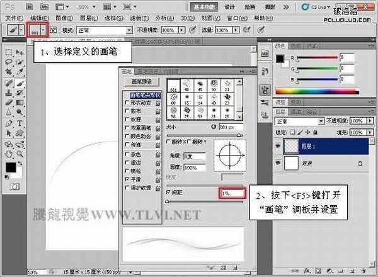The height and width of the screenshot is (277, 378).
Task: Enable the 颜色动态 checkbox
Action: click(x=127, y=136)
